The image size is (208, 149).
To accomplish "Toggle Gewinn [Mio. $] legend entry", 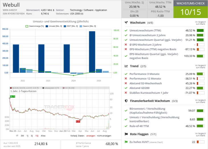I will (x=88, y=26).
